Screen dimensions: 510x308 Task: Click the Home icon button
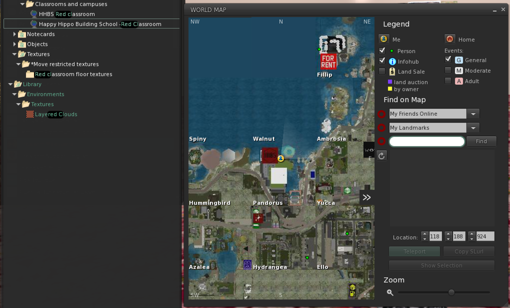tap(449, 39)
